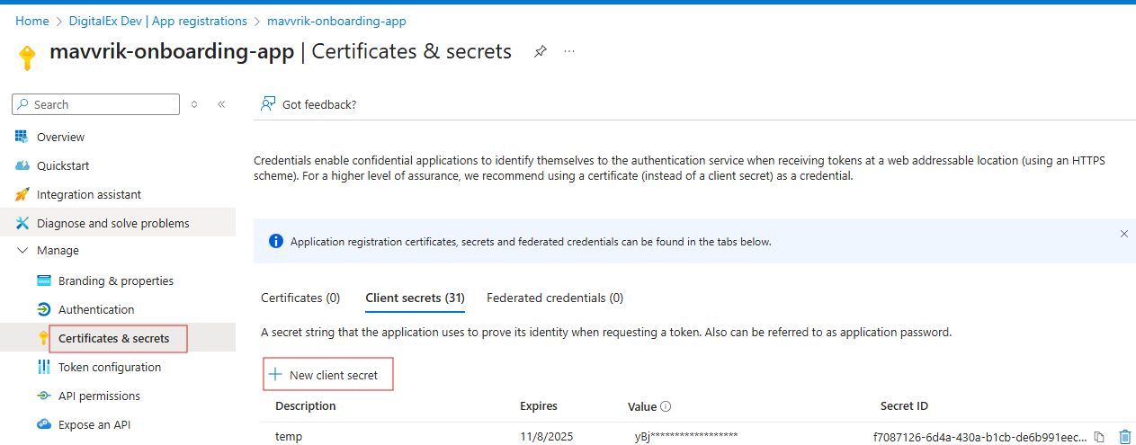This screenshot has height=445, width=1136.
Task: Open API permissions page
Action: coord(99,396)
